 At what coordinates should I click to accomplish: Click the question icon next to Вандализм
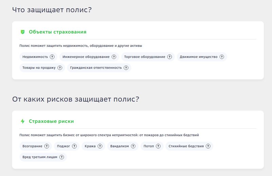[x=133, y=146]
